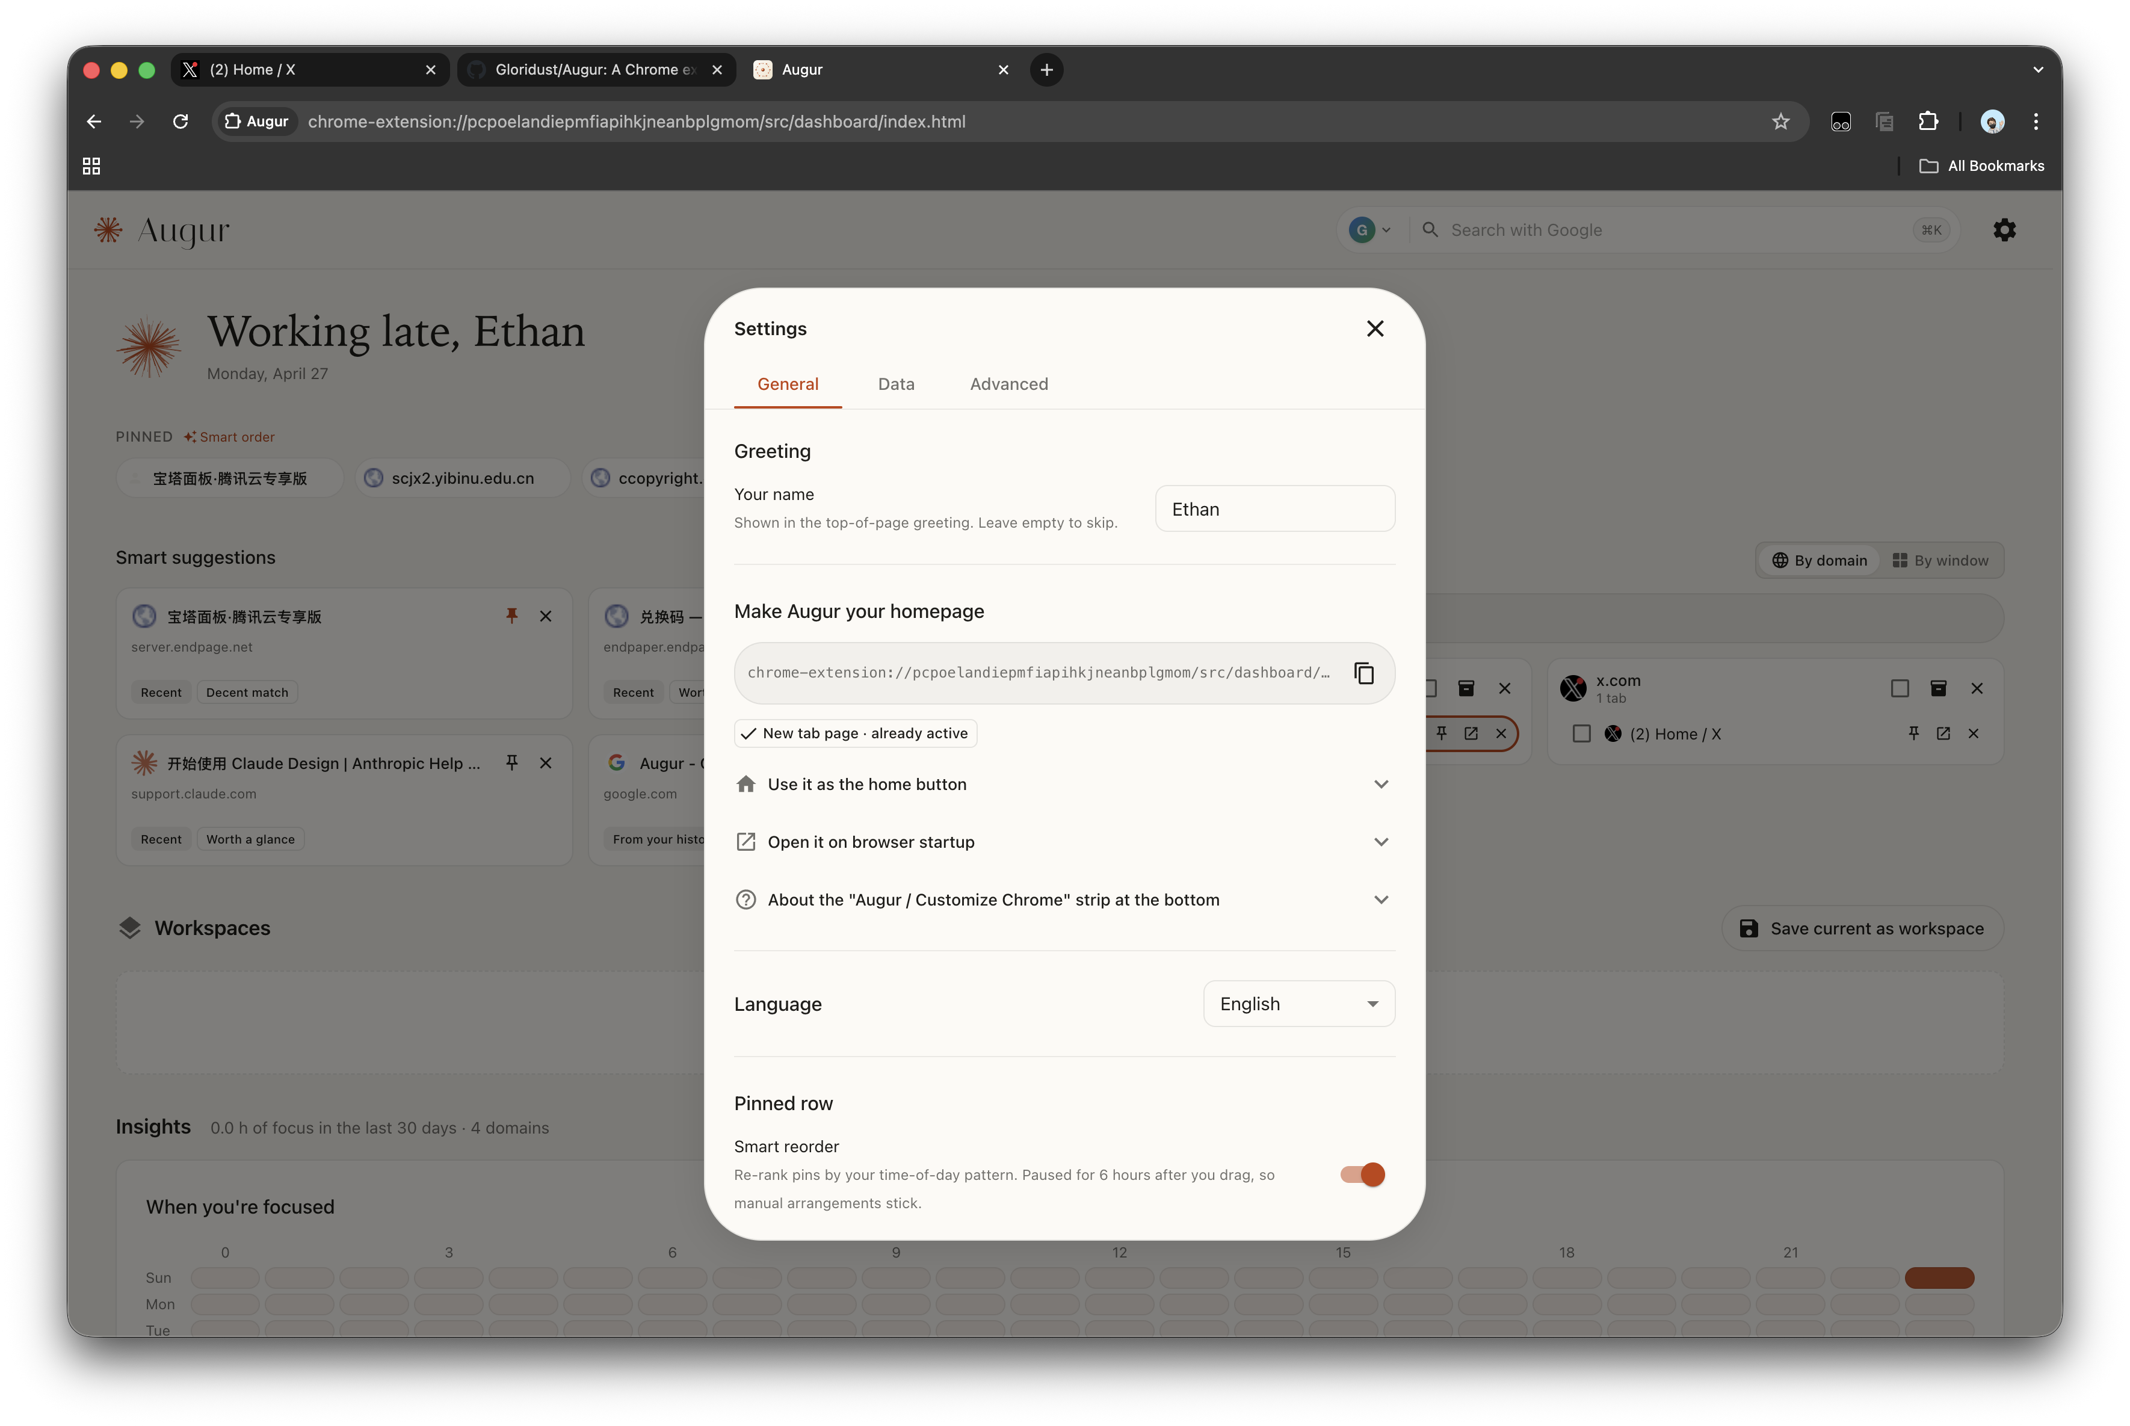Bookmark this page with the star icon
Viewport: 2130px width, 1426px height.
1780,121
